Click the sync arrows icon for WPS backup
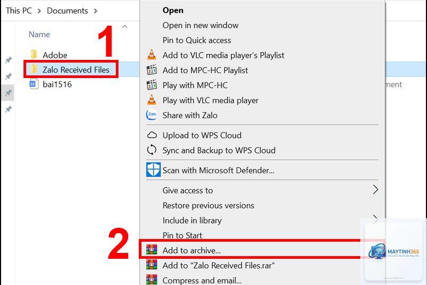 coord(152,150)
